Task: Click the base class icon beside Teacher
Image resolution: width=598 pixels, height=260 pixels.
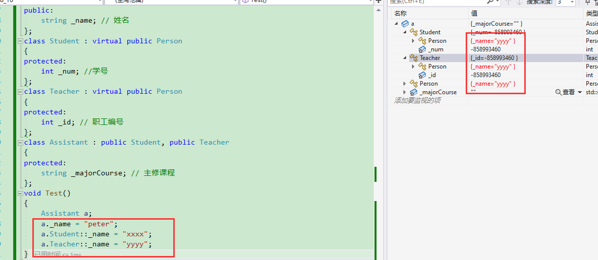Action: click(x=414, y=58)
